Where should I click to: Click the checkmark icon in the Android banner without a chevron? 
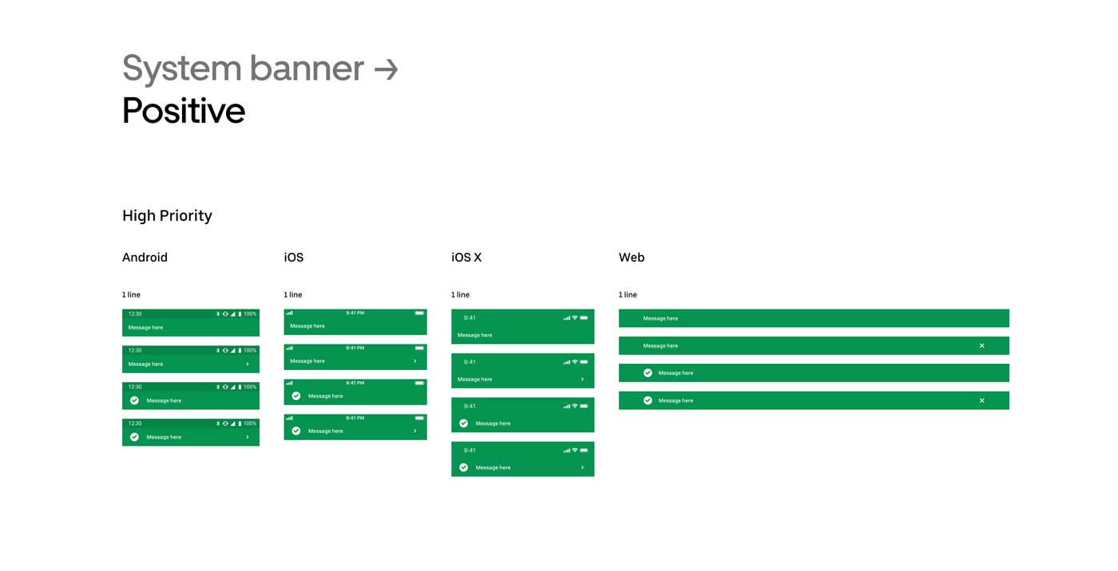134,400
